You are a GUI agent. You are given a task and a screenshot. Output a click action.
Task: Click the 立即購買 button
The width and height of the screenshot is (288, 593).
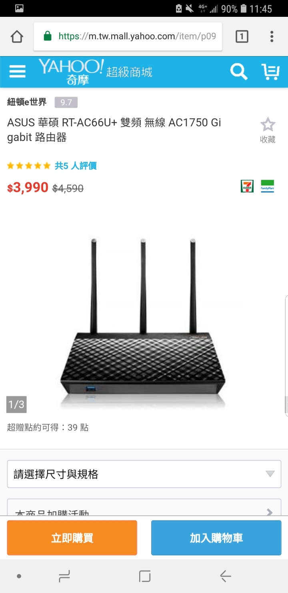point(72,538)
